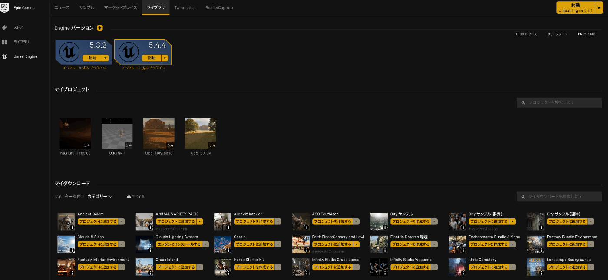Create project from Horse Starter Kit
The image size is (608, 280).
click(254, 267)
